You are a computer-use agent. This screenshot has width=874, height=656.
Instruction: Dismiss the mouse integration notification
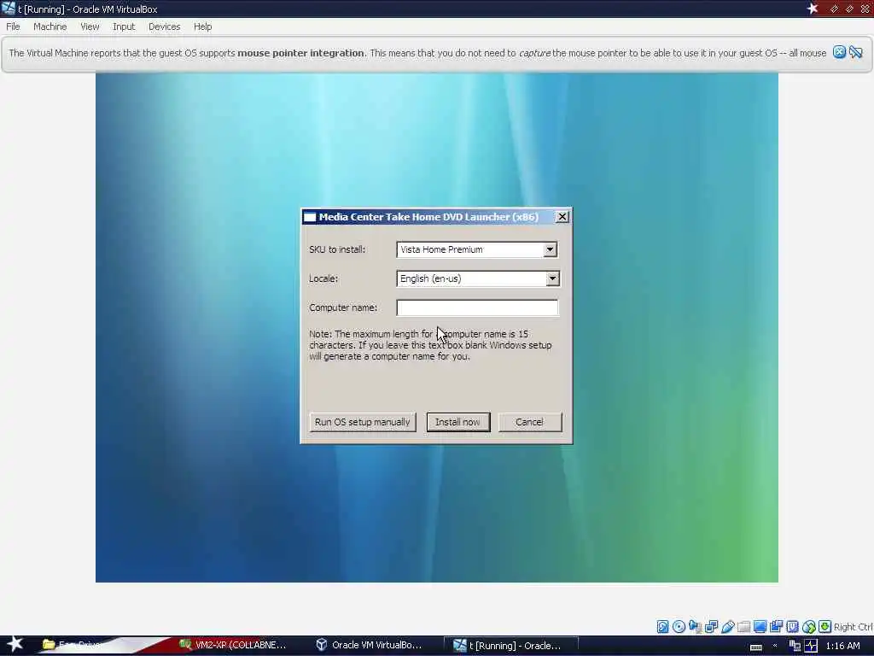(840, 52)
